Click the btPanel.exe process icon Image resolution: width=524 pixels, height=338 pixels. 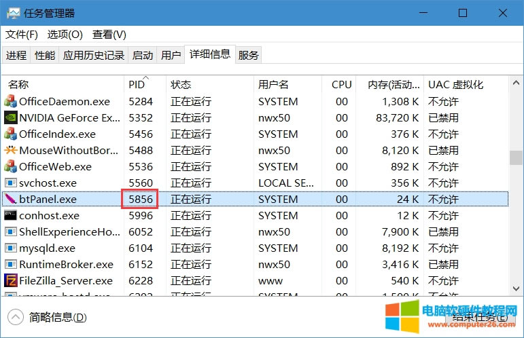pyautogui.click(x=10, y=200)
